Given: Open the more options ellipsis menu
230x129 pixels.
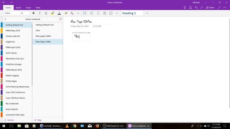Looking at the screenshot, I should click(x=225, y=8).
